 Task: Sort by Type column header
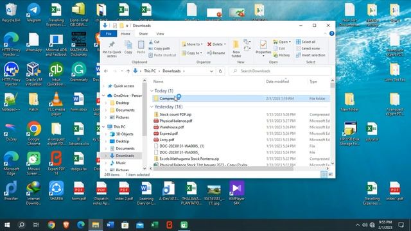[313, 81]
